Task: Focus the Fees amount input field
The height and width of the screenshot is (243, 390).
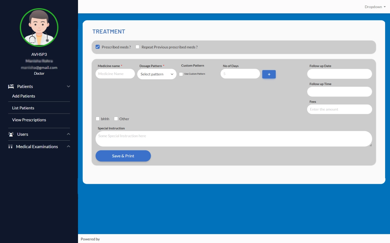Action: (x=339, y=109)
